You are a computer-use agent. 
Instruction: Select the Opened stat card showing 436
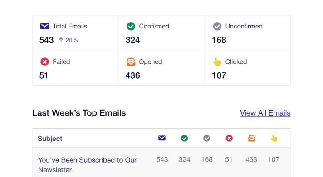coord(161,68)
